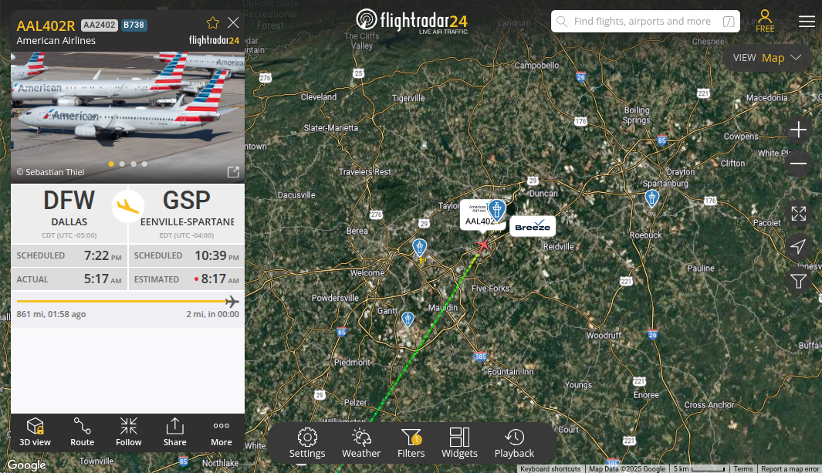The image size is (822, 473).
Task: Zoom out on the map
Action: (798, 164)
